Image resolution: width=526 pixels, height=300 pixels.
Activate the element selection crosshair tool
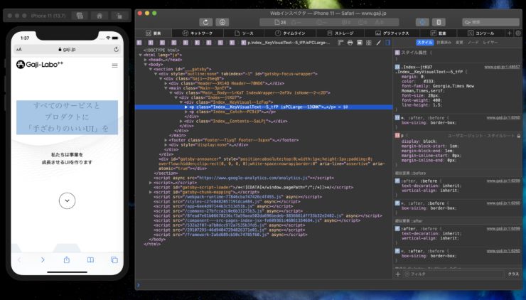pyautogui.click(x=422, y=22)
